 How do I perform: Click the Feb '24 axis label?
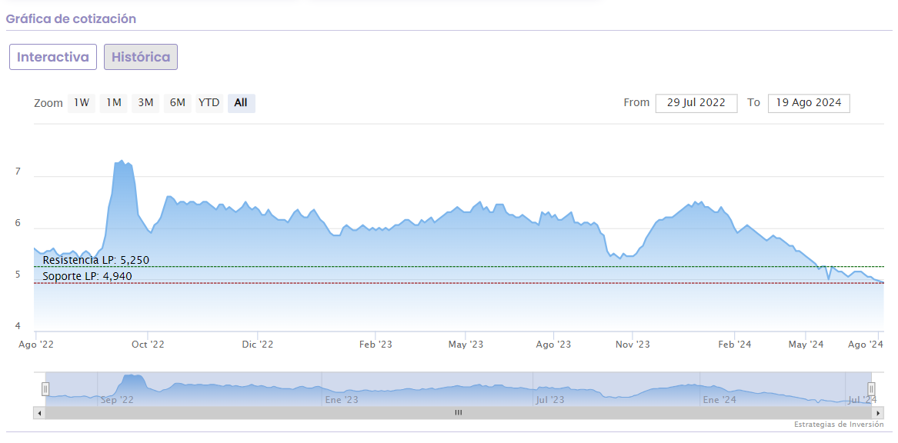pyautogui.click(x=735, y=345)
